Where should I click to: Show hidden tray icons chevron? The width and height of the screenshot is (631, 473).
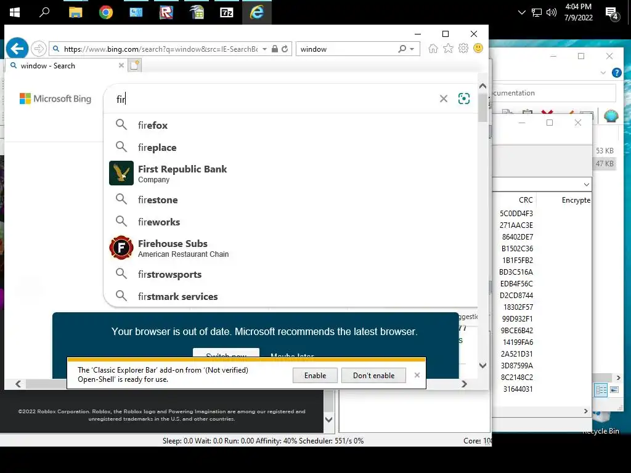521,12
